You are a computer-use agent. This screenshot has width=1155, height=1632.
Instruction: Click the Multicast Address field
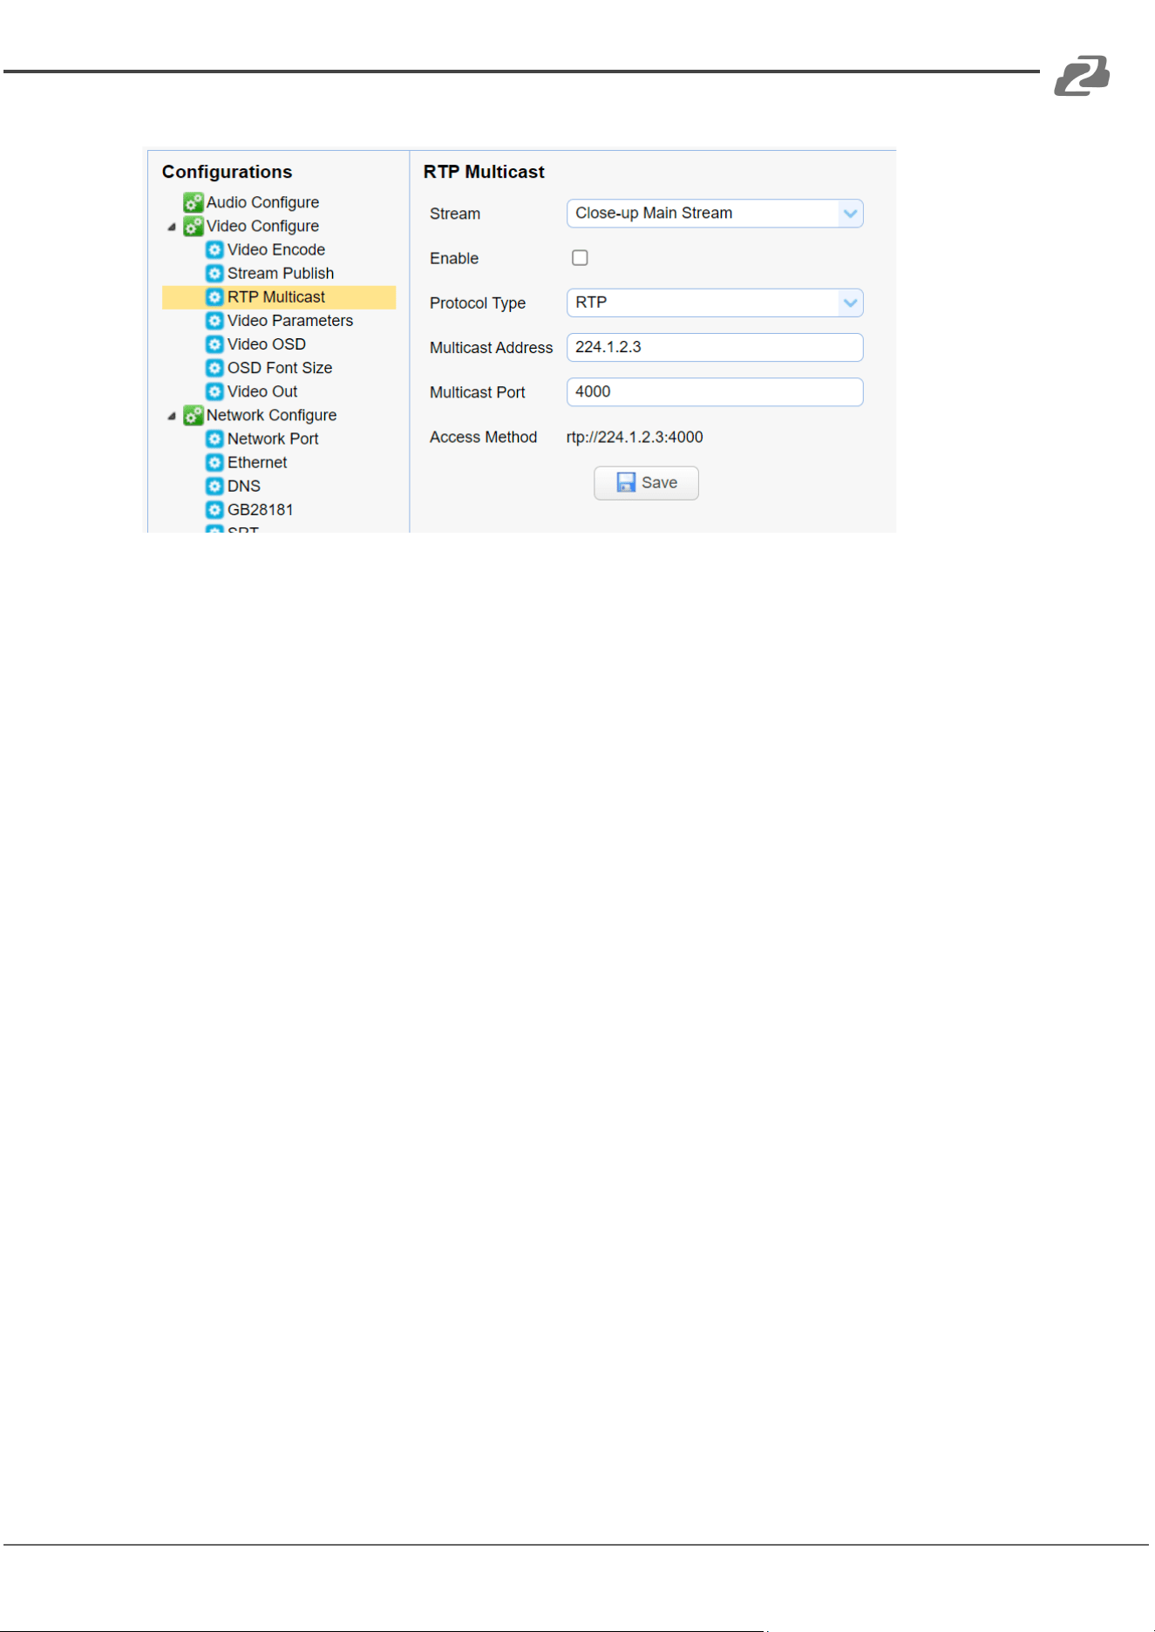click(715, 347)
